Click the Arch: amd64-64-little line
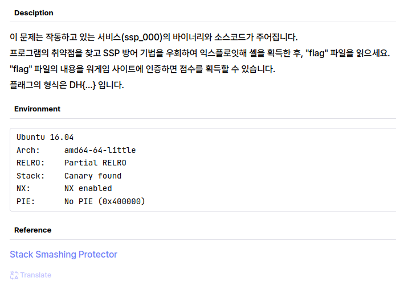The height and width of the screenshot is (286, 396). [76, 150]
